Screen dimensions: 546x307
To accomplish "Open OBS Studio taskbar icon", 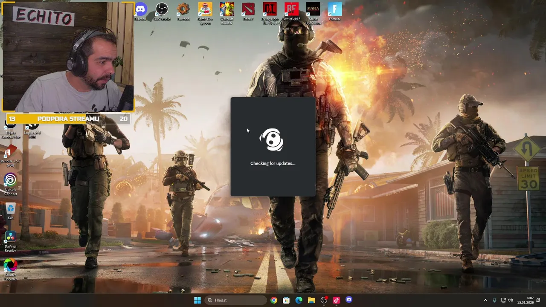I will pyautogui.click(x=324, y=300).
